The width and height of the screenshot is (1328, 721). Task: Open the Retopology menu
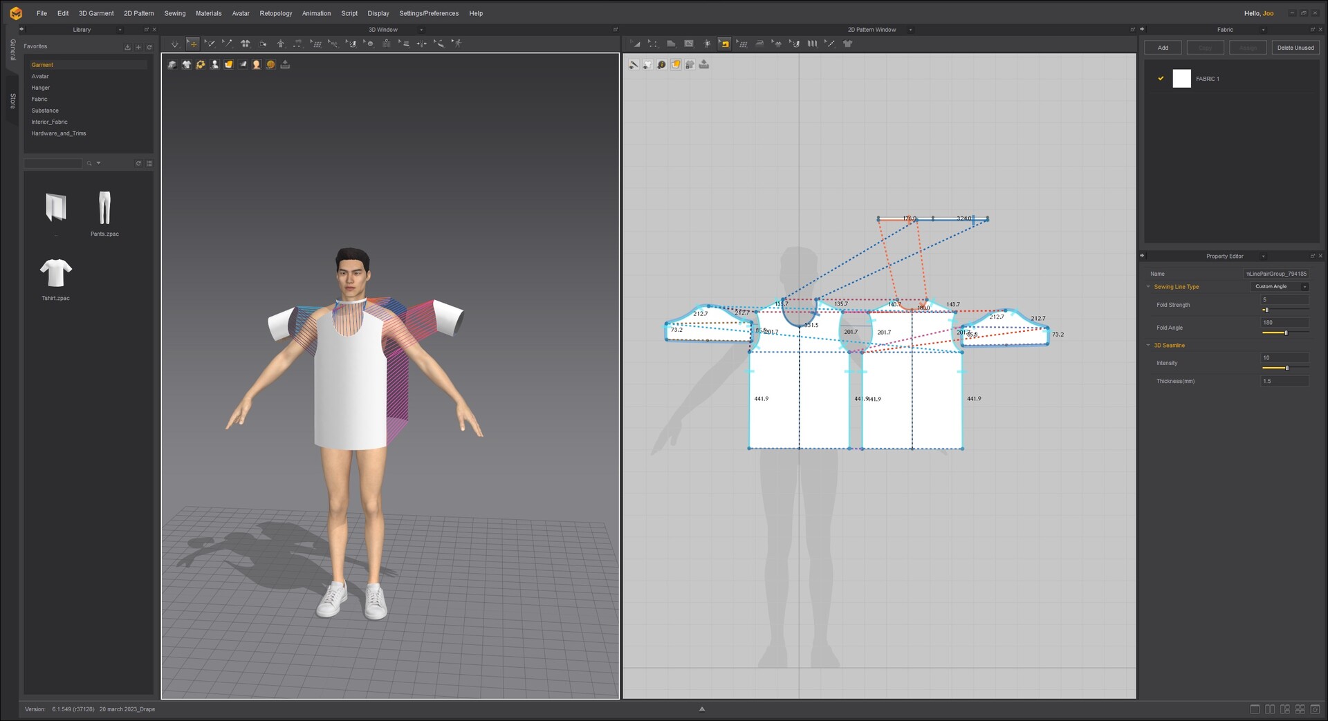point(275,13)
